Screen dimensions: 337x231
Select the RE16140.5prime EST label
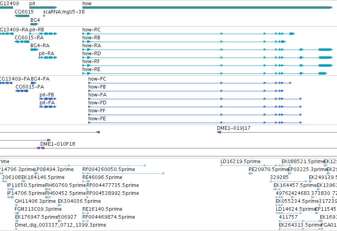click(102, 209)
